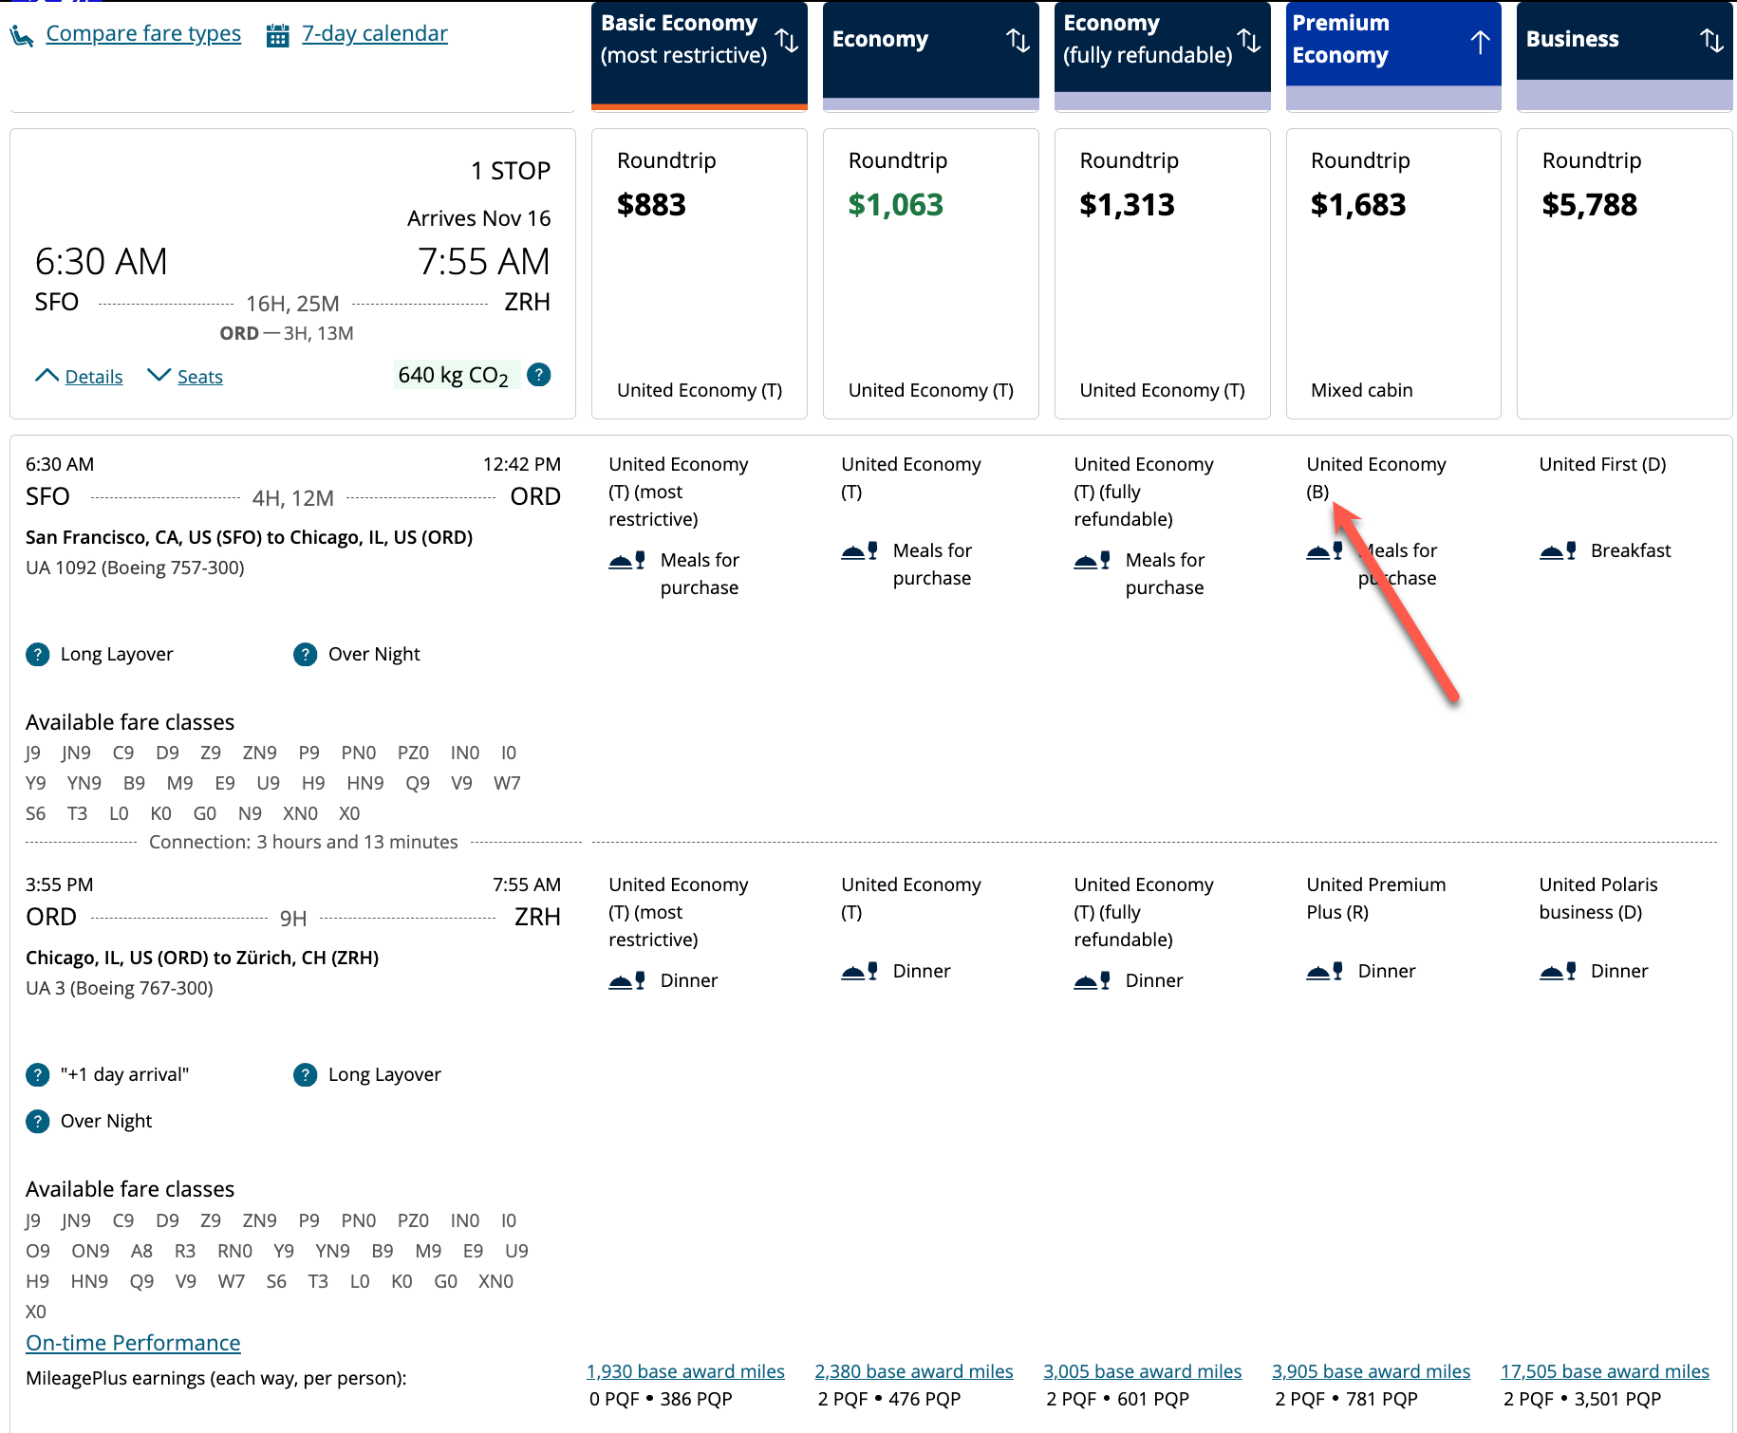Click the '+1 day arrival' help icon

click(x=37, y=1074)
